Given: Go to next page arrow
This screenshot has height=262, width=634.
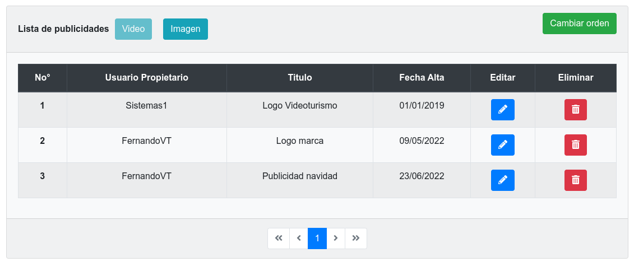Looking at the screenshot, I should [x=336, y=238].
